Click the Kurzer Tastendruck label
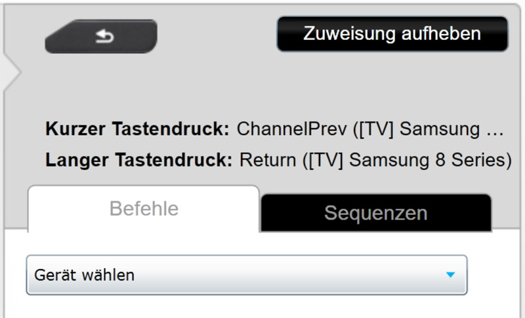The width and height of the screenshot is (525, 318). click(x=137, y=129)
